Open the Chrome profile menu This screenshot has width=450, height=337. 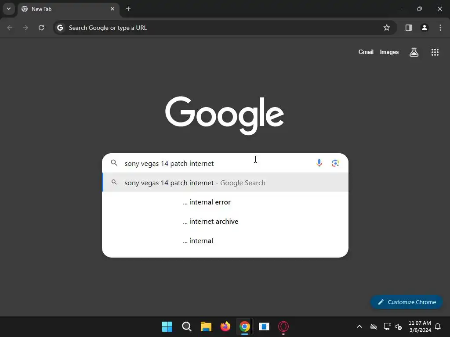[x=425, y=28]
